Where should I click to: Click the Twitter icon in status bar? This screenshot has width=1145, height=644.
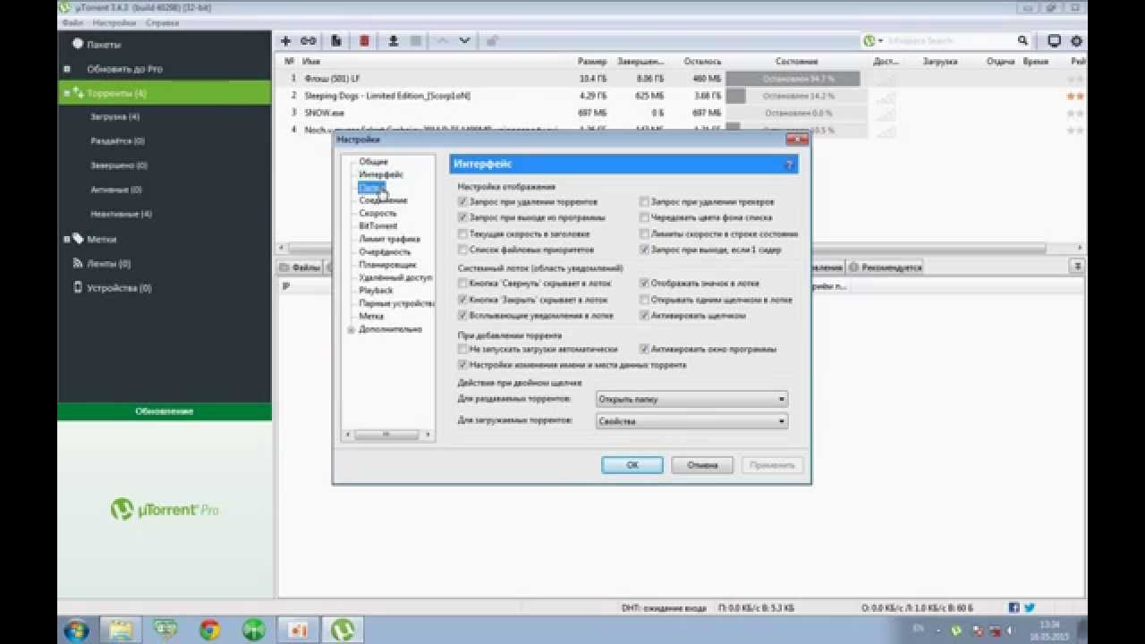(1030, 607)
